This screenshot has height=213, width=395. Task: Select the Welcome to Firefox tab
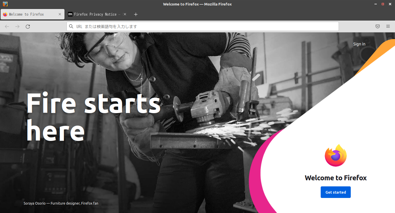pos(32,14)
